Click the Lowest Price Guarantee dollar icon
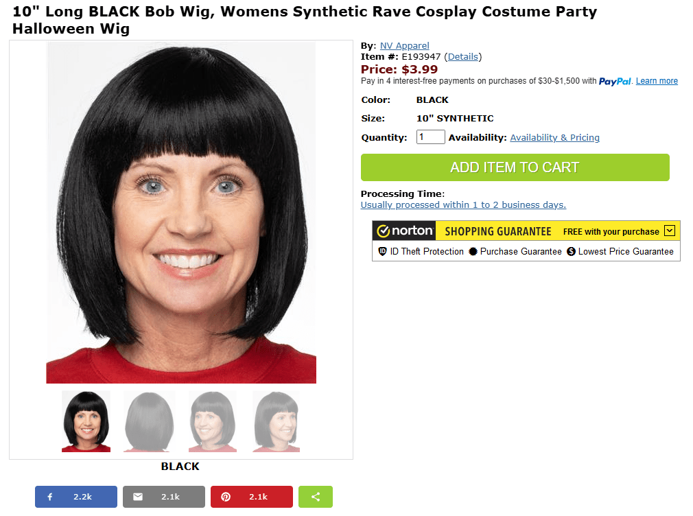 point(571,252)
